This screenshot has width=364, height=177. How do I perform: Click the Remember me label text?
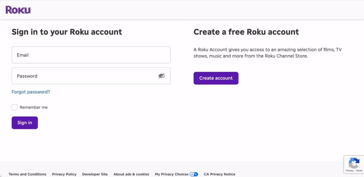tap(34, 107)
